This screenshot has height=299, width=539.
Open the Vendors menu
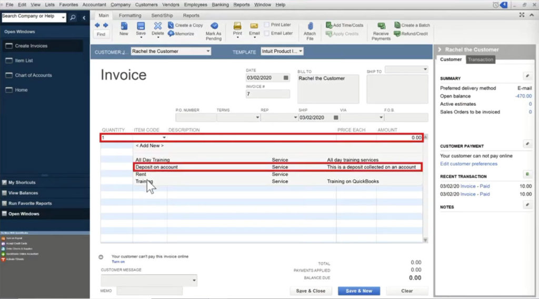(x=171, y=5)
